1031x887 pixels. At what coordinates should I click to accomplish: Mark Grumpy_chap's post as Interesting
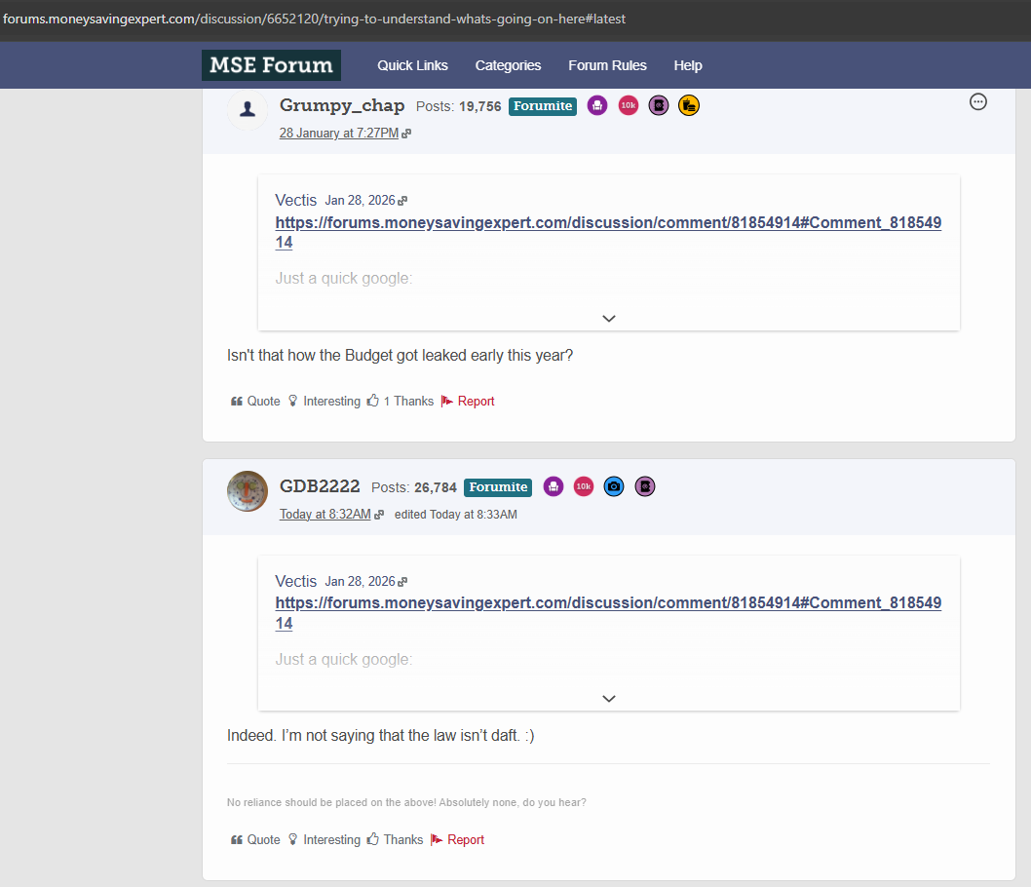click(324, 402)
